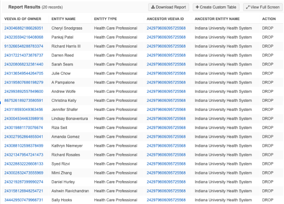Open Veeva ID 913266548288783374 for Richard Harris III
Image resolution: width=284 pixels, height=204 pixels.
click(24, 46)
